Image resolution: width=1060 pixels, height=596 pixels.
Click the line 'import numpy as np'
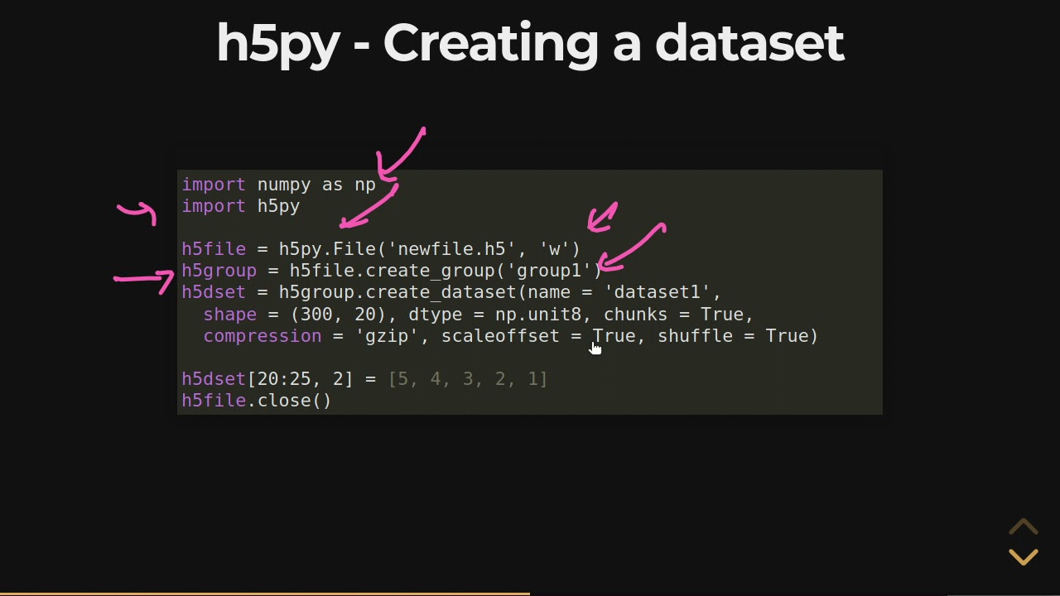click(x=278, y=185)
